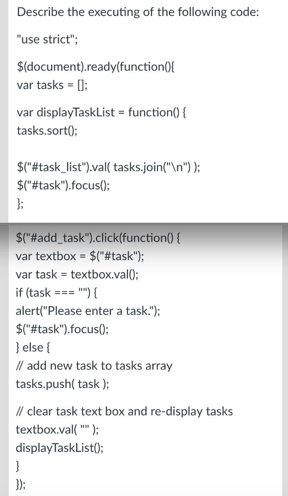Click the 'var textbox = $("#task");' line
Image resolution: width=288 pixels, height=496 pixels.
tap(80, 256)
